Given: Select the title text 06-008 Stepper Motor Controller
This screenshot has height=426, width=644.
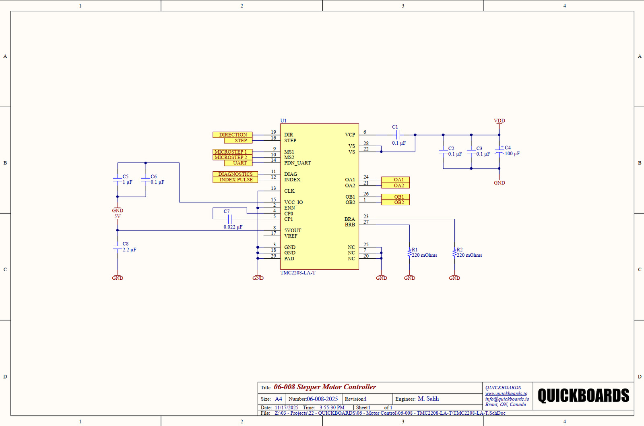Looking at the screenshot, I should tap(325, 387).
